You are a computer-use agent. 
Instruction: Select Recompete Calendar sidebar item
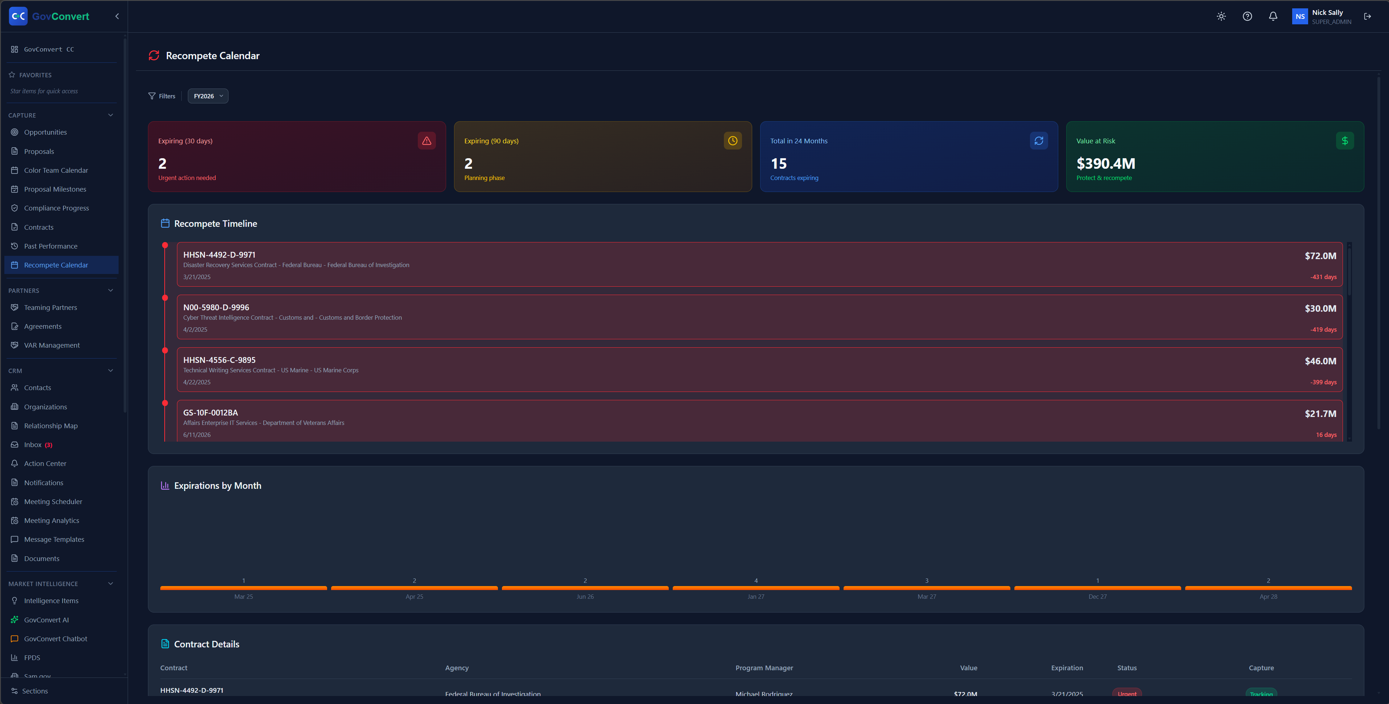[61, 265]
